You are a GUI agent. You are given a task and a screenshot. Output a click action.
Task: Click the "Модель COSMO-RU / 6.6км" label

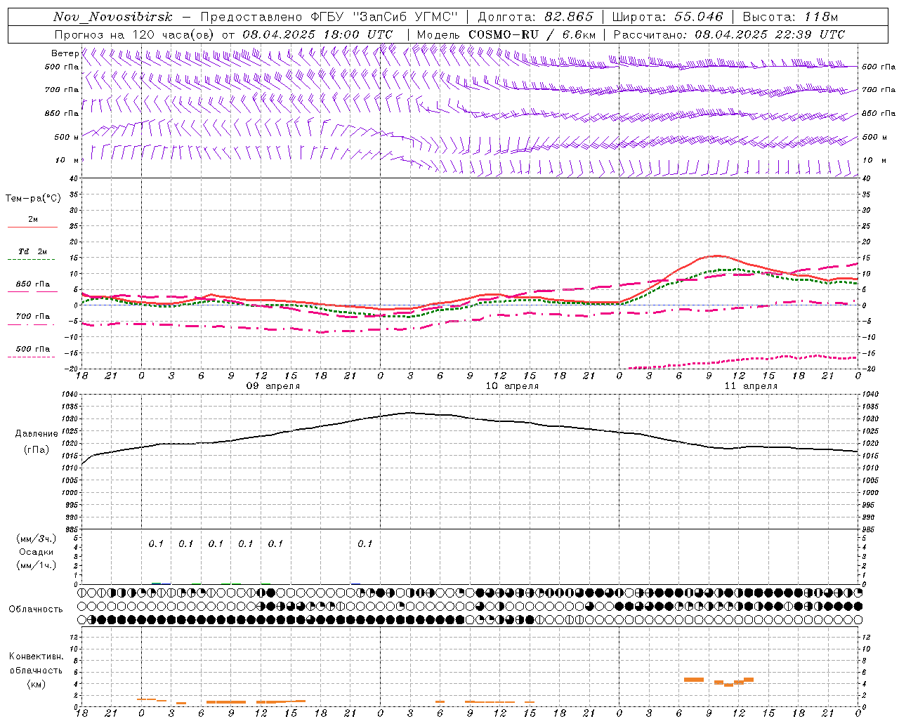[506, 34]
